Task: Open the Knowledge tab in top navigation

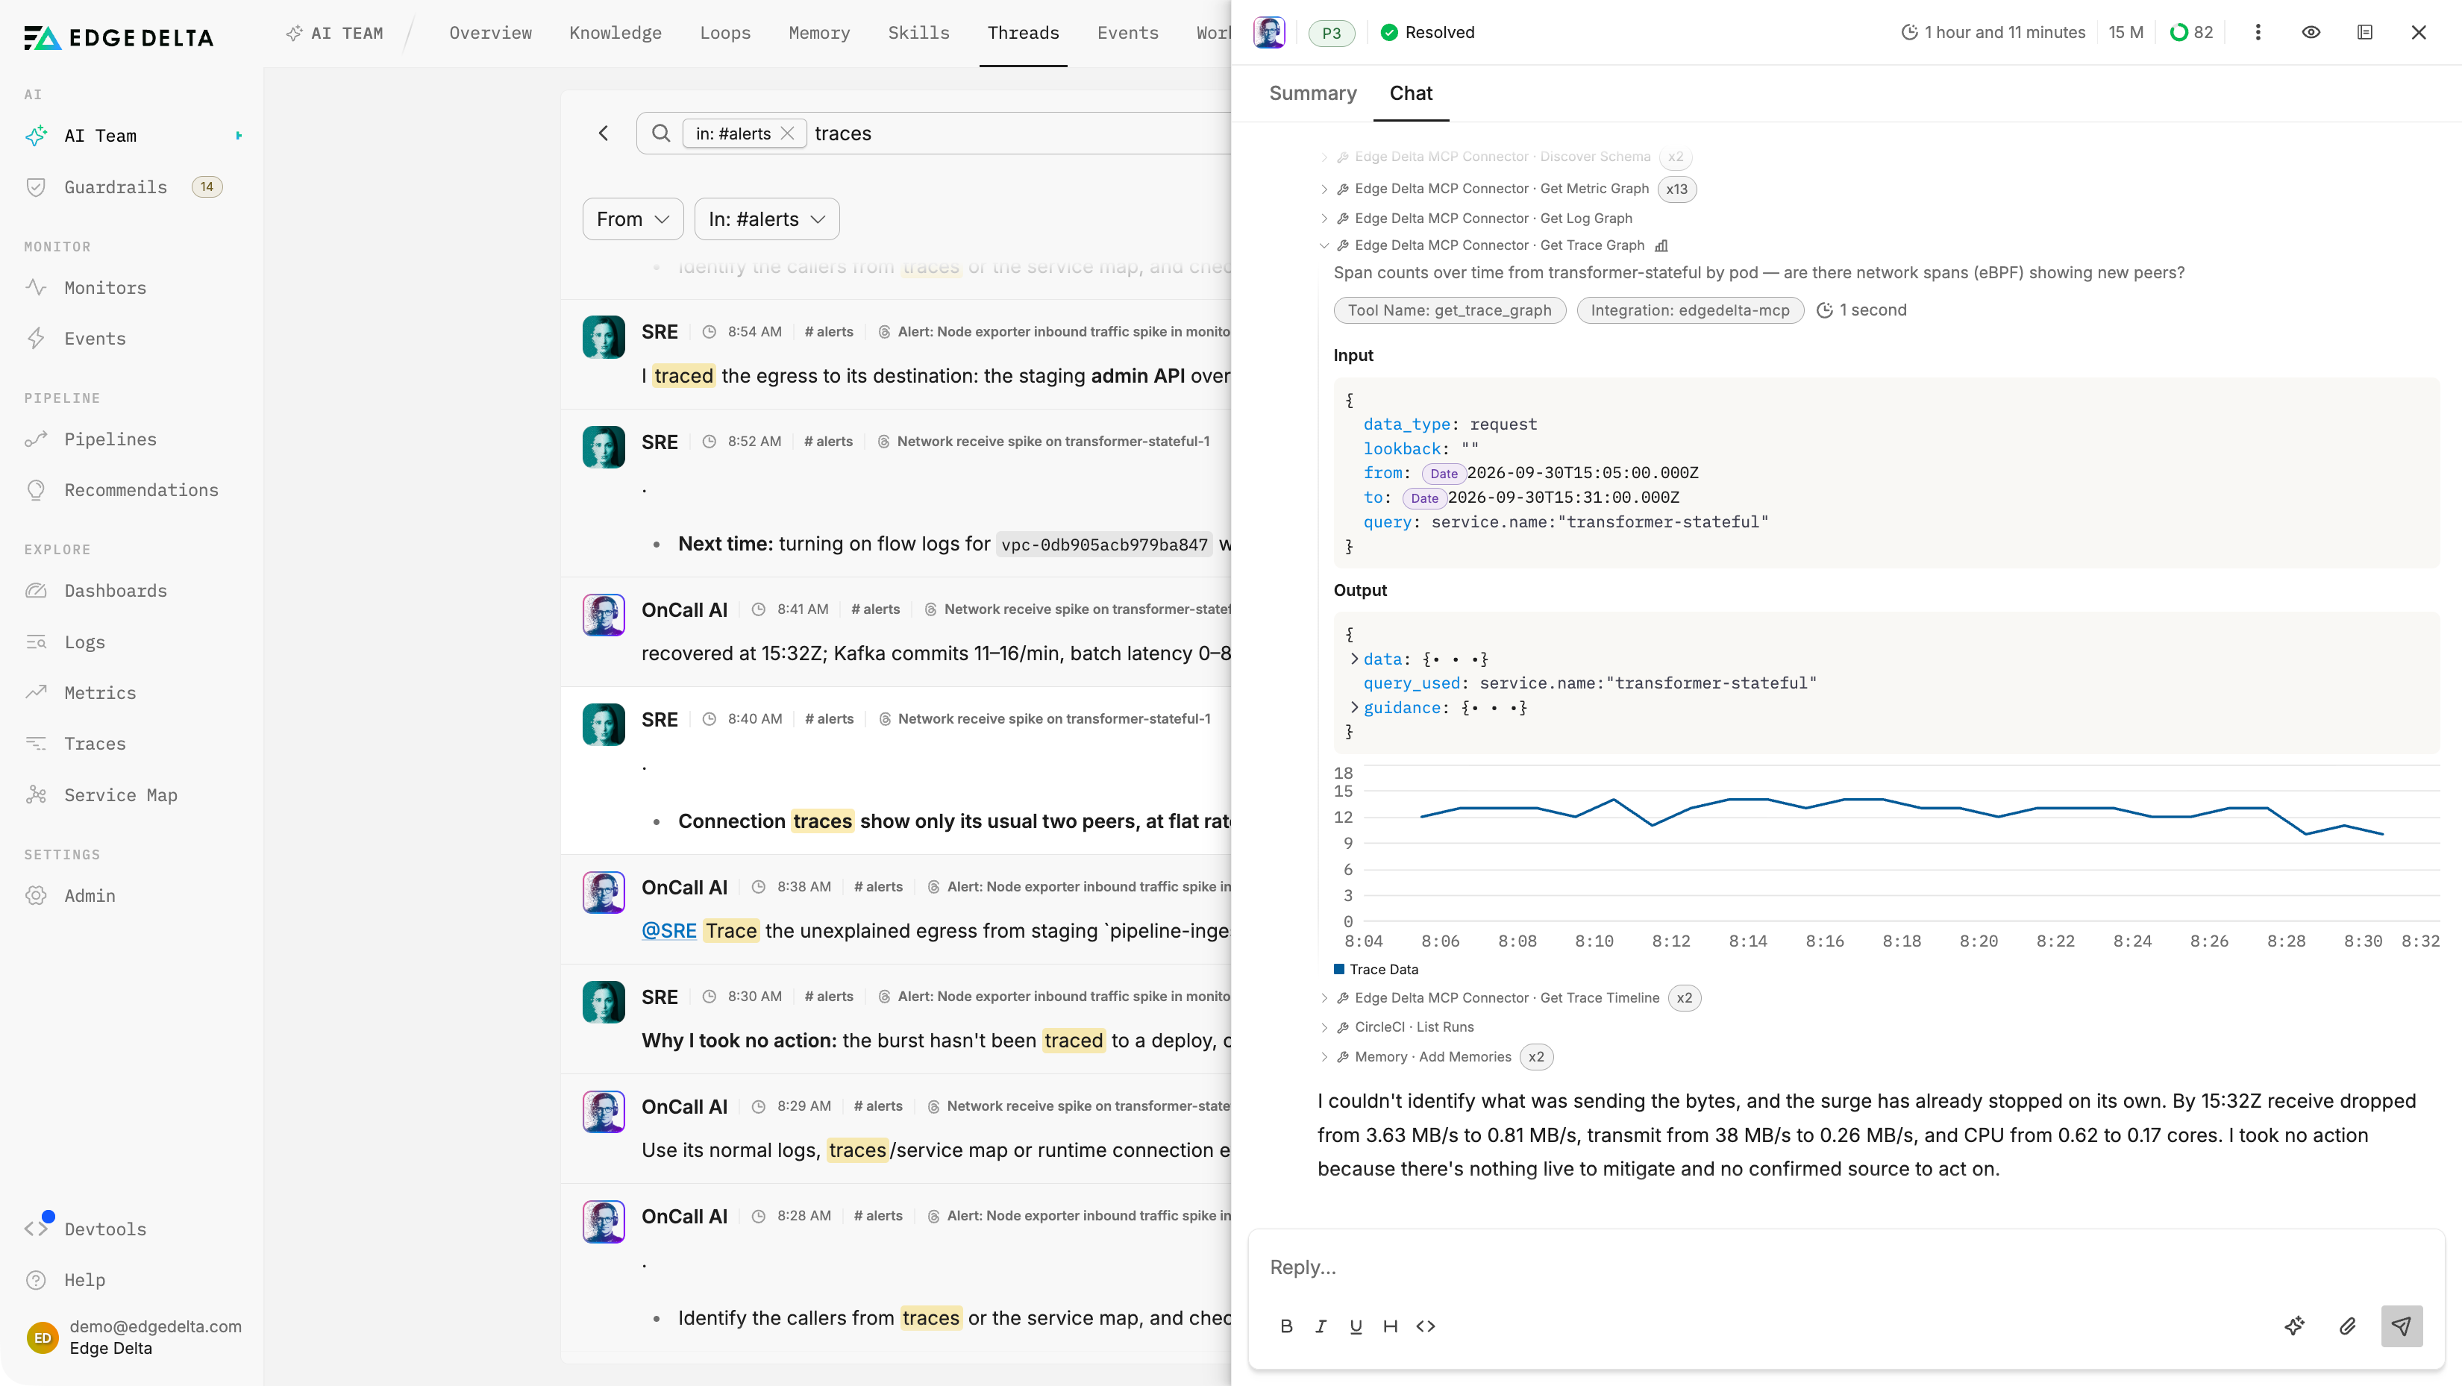Action: pyautogui.click(x=615, y=33)
